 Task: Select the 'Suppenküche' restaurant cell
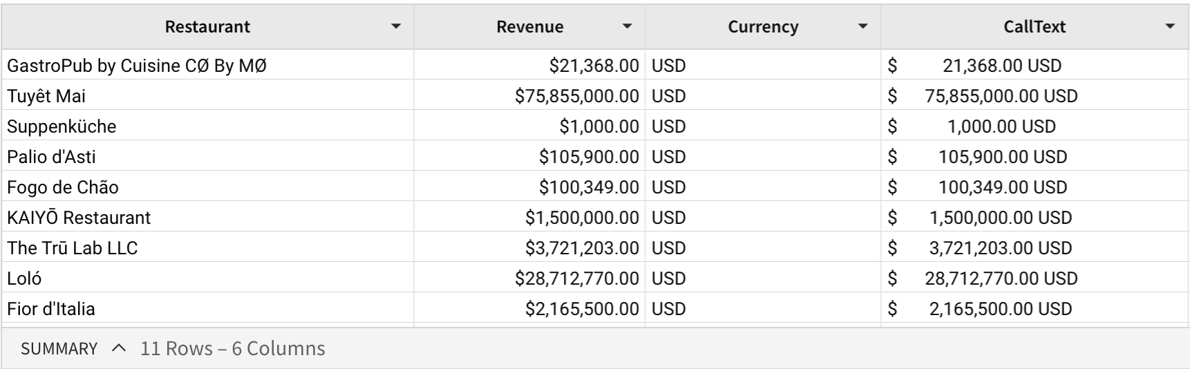pyautogui.click(x=208, y=126)
